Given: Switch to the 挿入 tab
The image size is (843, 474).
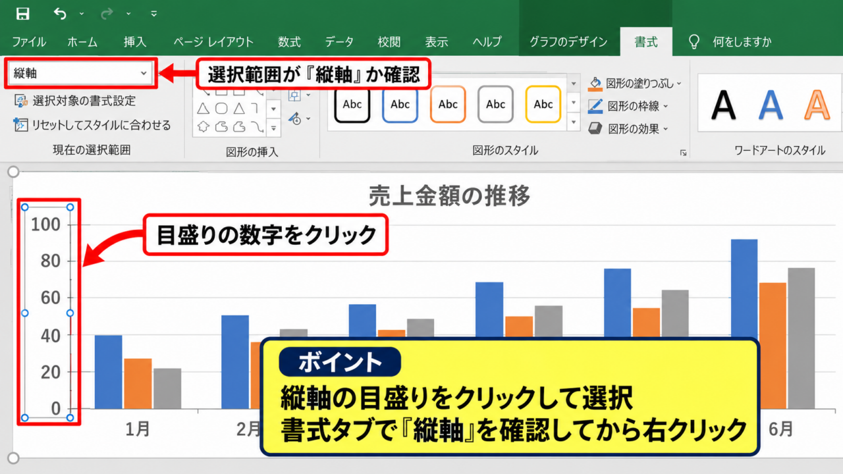Looking at the screenshot, I should pyautogui.click(x=135, y=42).
